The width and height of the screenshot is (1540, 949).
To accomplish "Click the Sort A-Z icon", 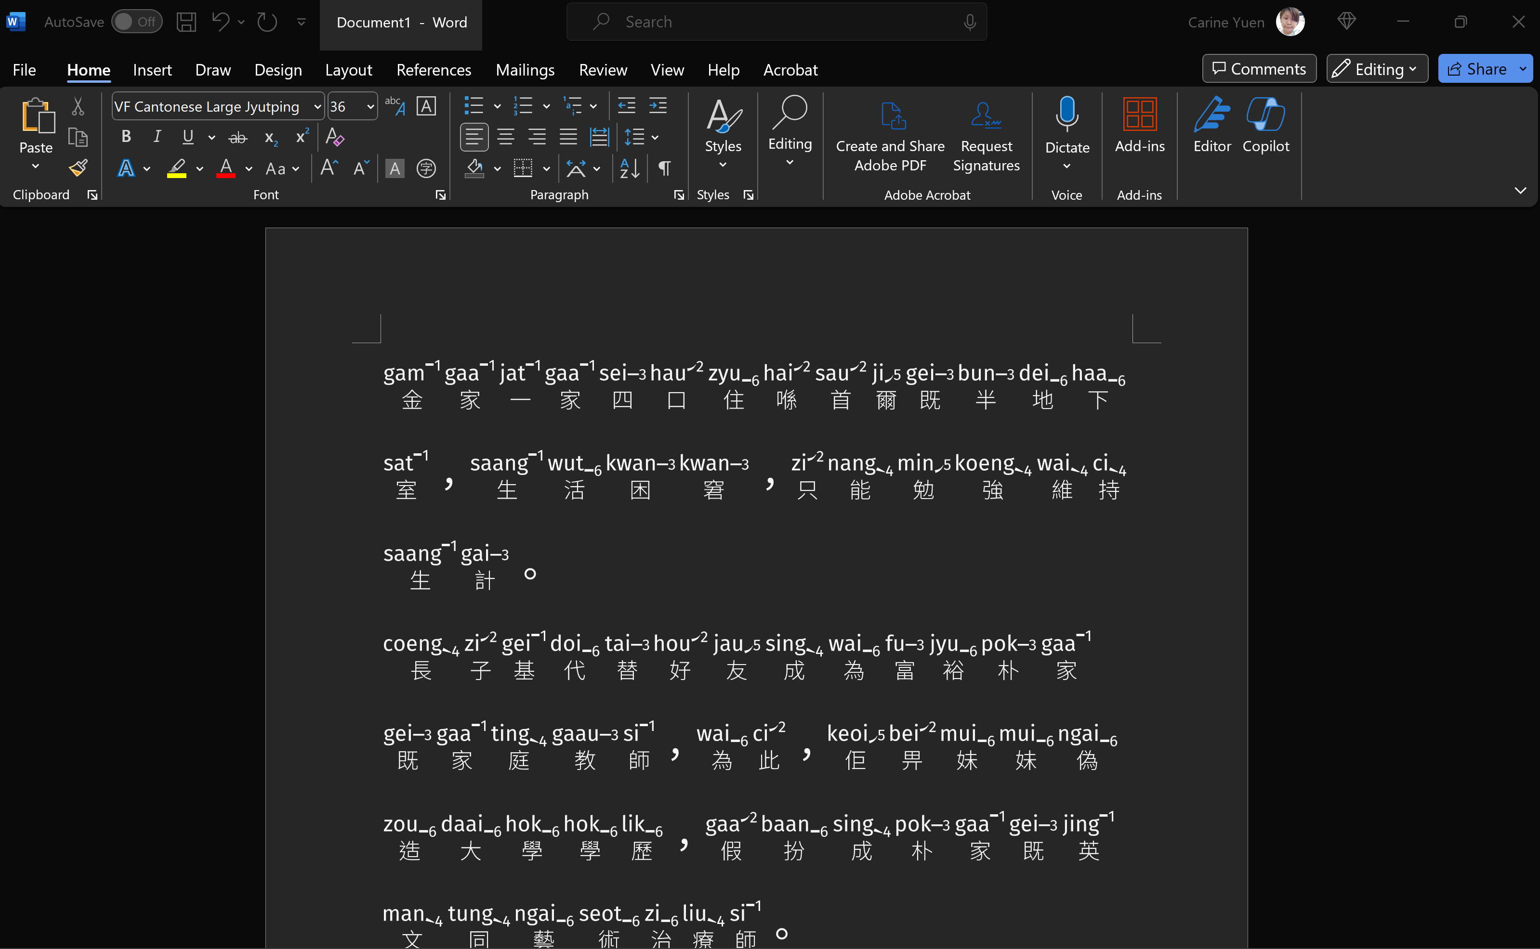I will coord(629,168).
